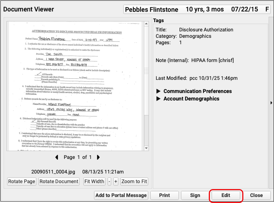Close the Document Viewer with Close button
Image resolution: width=274 pixels, height=203 pixels.
click(x=256, y=195)
